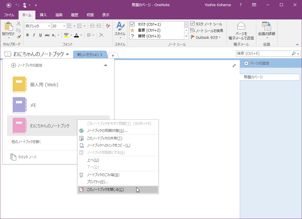Collapse the ribbon chevron

[297, 45]
